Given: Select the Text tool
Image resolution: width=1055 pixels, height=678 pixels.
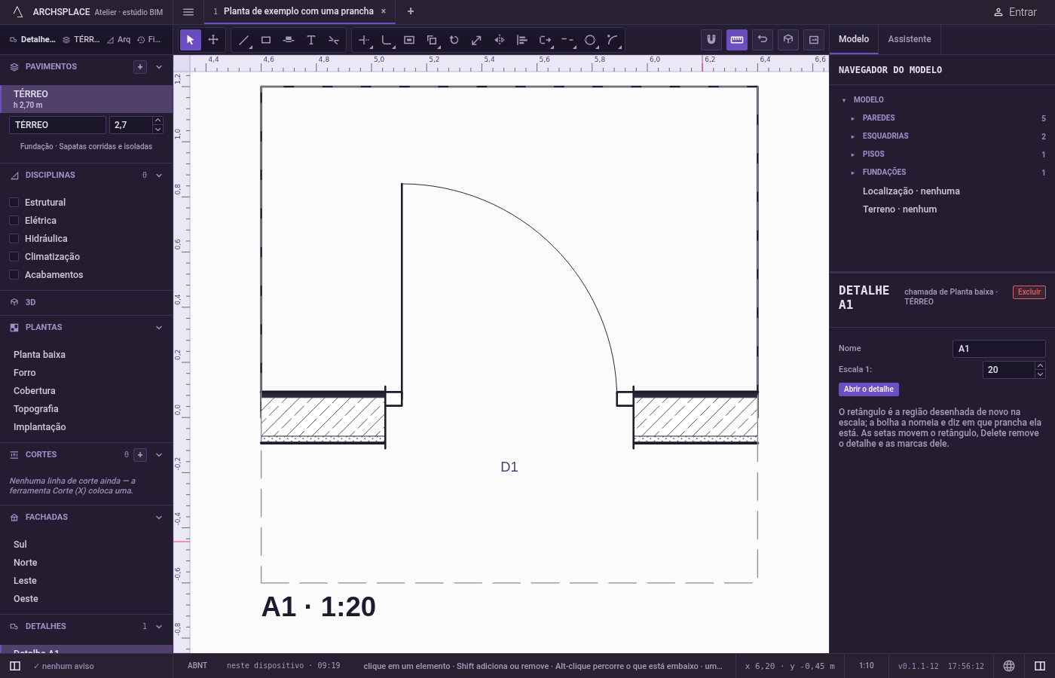Looking at the screenshot, I should click(x=311, y=40).
